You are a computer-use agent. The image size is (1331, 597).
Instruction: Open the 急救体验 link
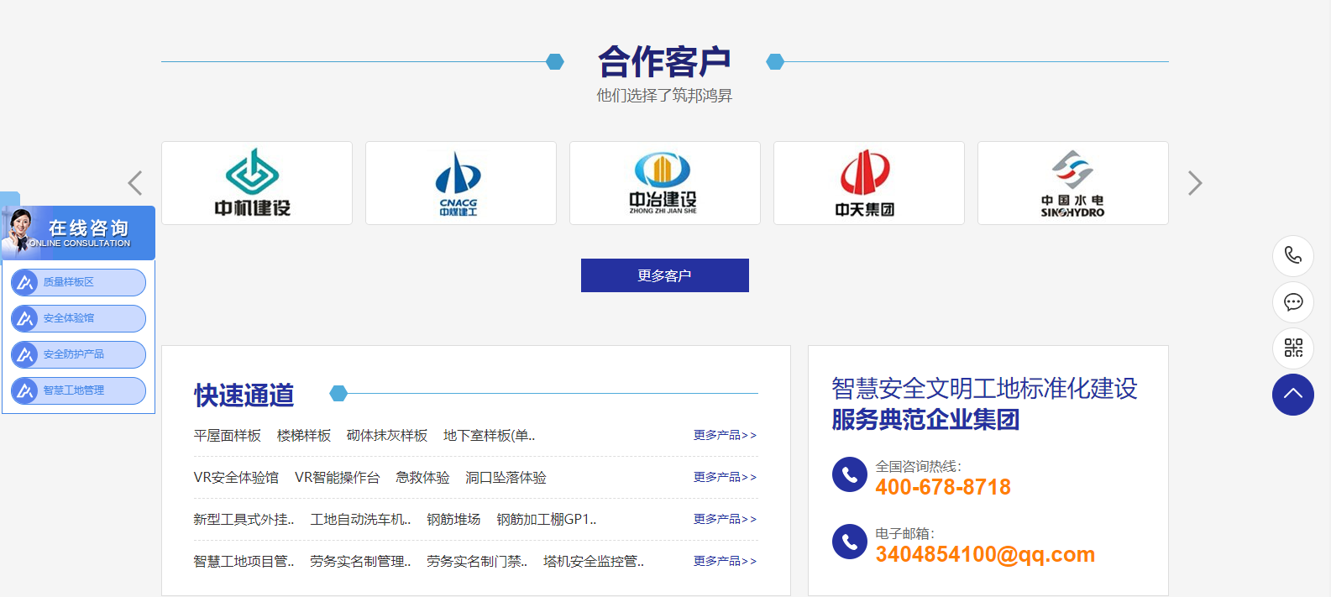click(x=422, y=478)
